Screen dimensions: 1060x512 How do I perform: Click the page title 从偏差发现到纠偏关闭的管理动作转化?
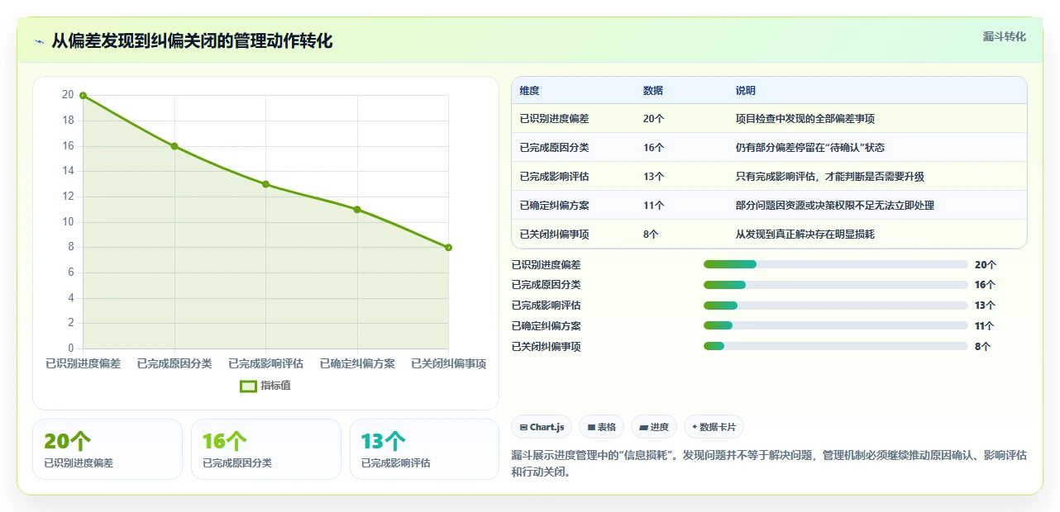click(x=193, y=41)
